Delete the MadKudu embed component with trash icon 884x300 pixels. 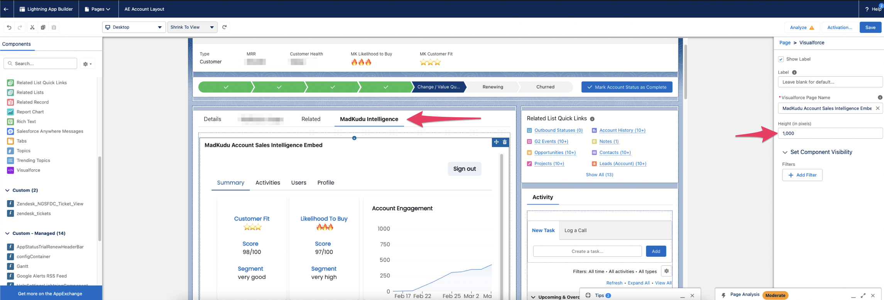[505, 142]
